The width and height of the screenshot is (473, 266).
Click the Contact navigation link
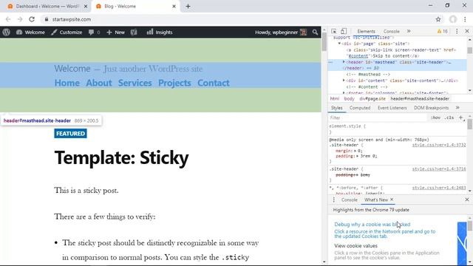214,83
